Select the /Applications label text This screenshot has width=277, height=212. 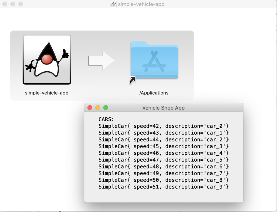154,93
